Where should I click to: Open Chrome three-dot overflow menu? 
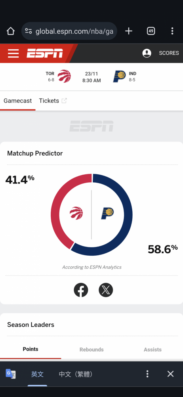(x=172, y=31)
